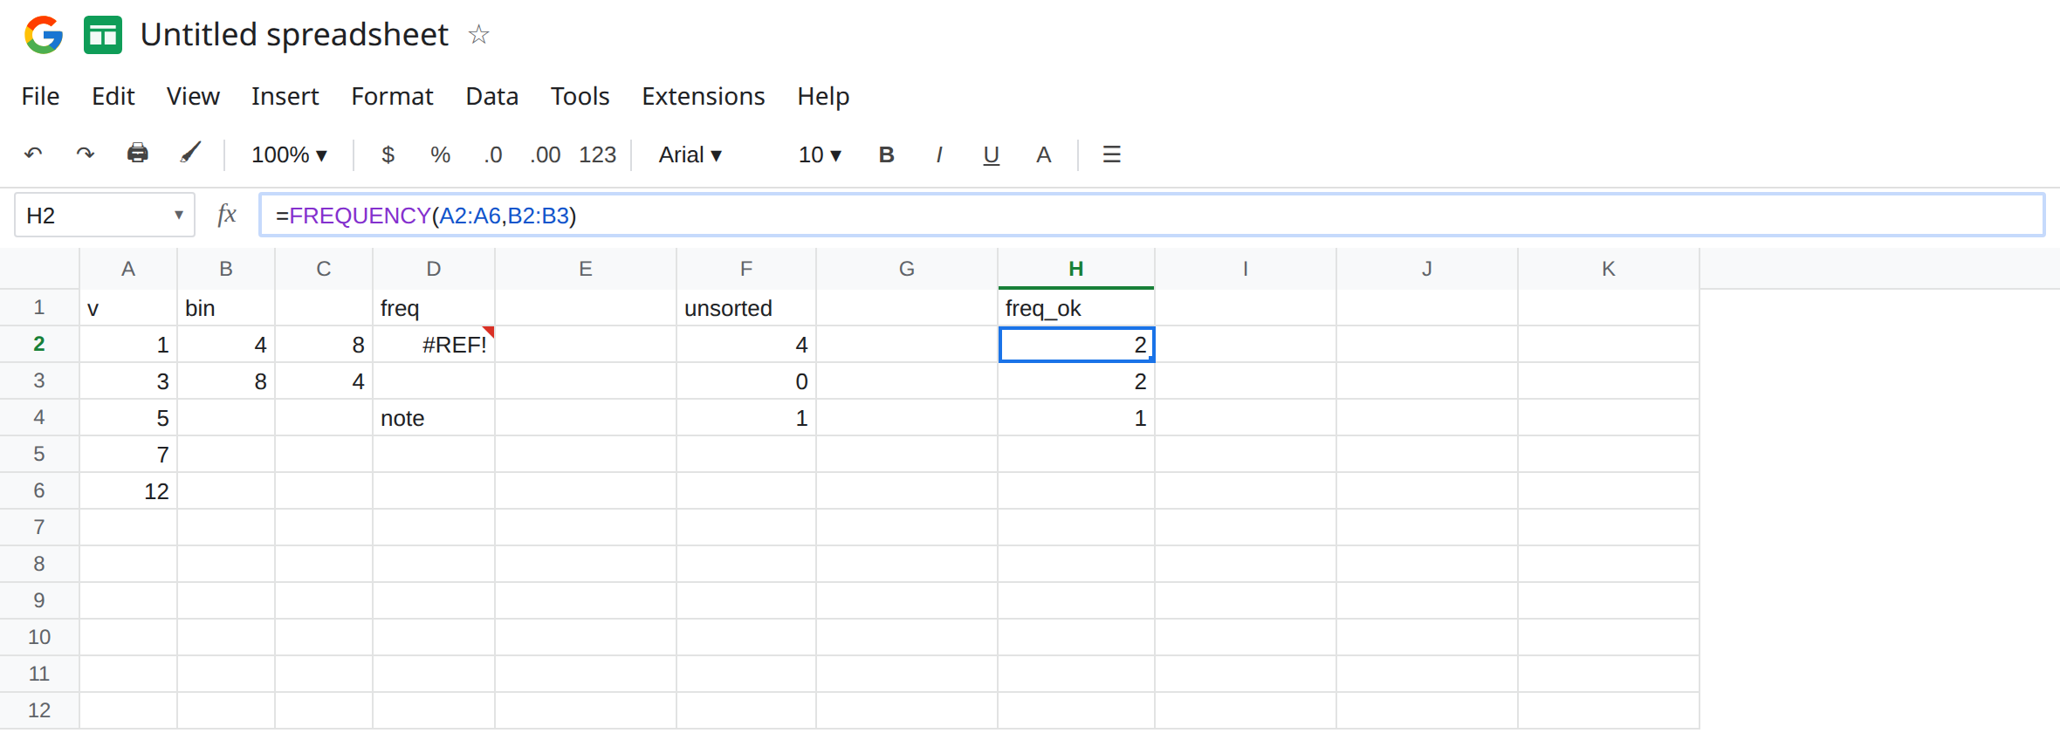Open the text color A picker

[1044, 154]
